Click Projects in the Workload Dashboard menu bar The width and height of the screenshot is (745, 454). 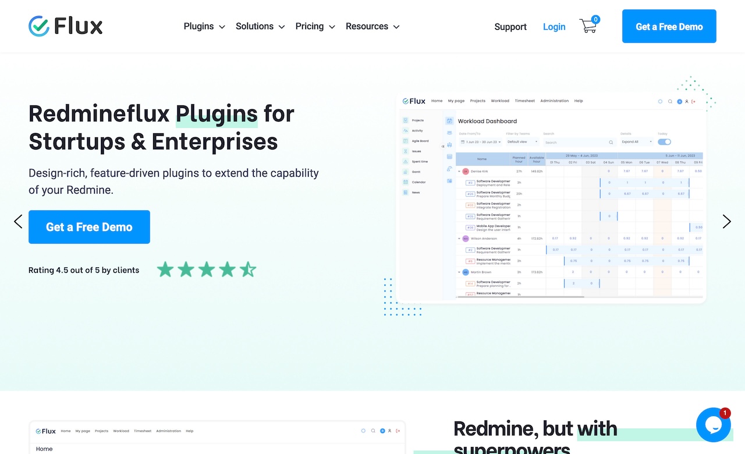(x=478, y=101)
